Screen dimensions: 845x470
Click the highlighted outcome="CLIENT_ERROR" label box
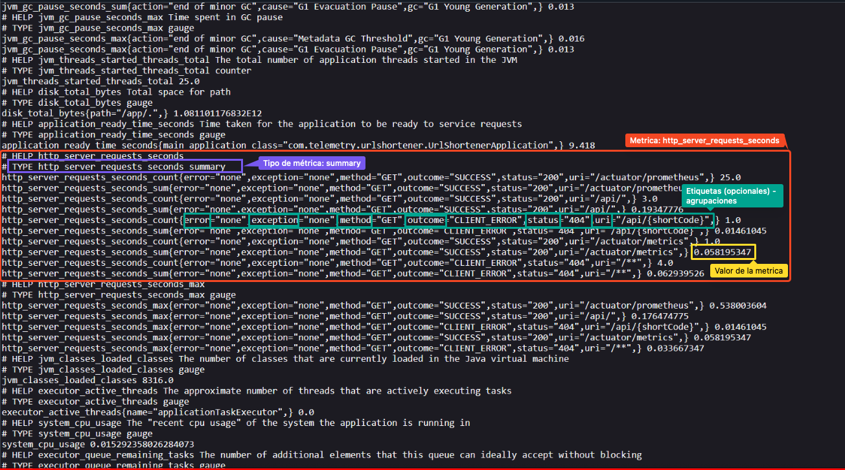(x=465, y=220)
